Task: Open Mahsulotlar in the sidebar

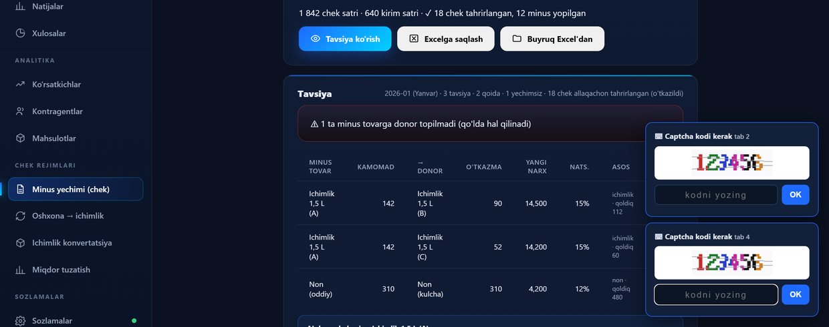Action: pos(76,138)
